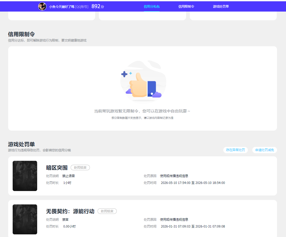
Task: Click the 0.00小时 punishment duration value
Action: [69, 226]
